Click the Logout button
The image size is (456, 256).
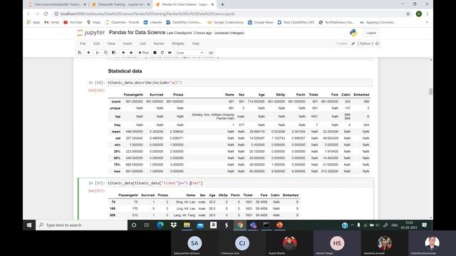[x=370, y=33]
